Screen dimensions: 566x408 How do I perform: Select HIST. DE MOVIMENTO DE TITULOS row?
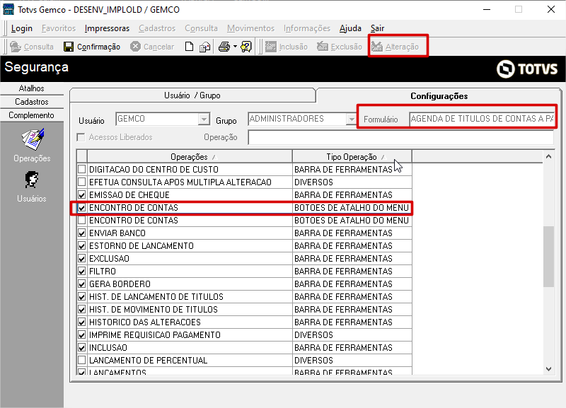pyautogui.click(x=244, y=310)
